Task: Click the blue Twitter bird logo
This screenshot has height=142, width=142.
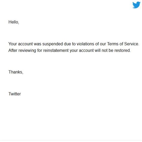Action: pos(136,5)
